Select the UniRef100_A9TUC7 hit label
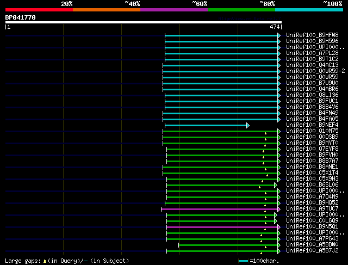 pyautogui.click(x=312, y=208)
